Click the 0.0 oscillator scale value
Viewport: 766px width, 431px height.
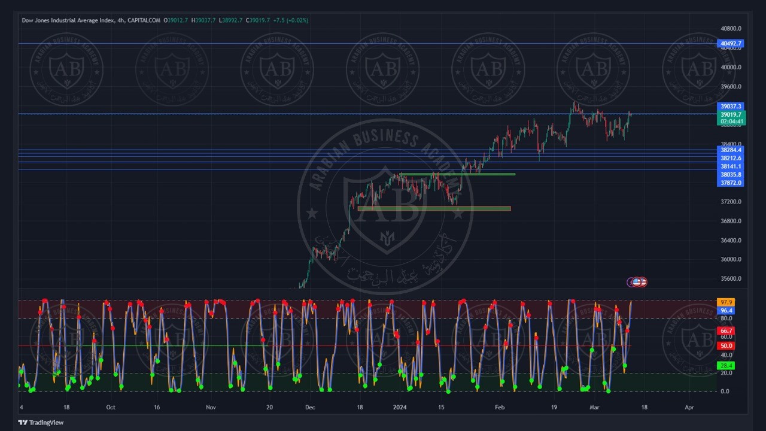[x=725, y=391]
